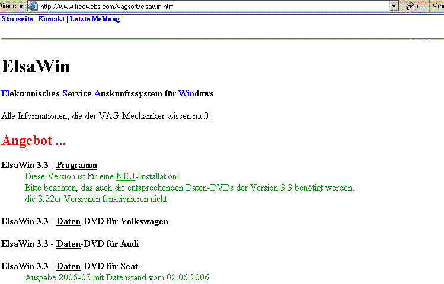
Task: Click the Daten-DVD für Audi entry
Action: coord(70,244)
